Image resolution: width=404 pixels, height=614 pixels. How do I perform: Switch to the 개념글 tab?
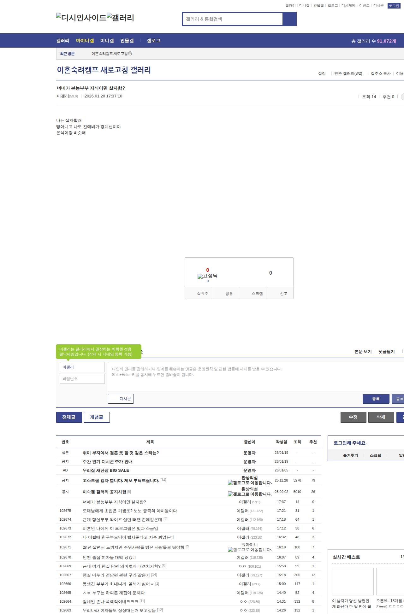97,417
